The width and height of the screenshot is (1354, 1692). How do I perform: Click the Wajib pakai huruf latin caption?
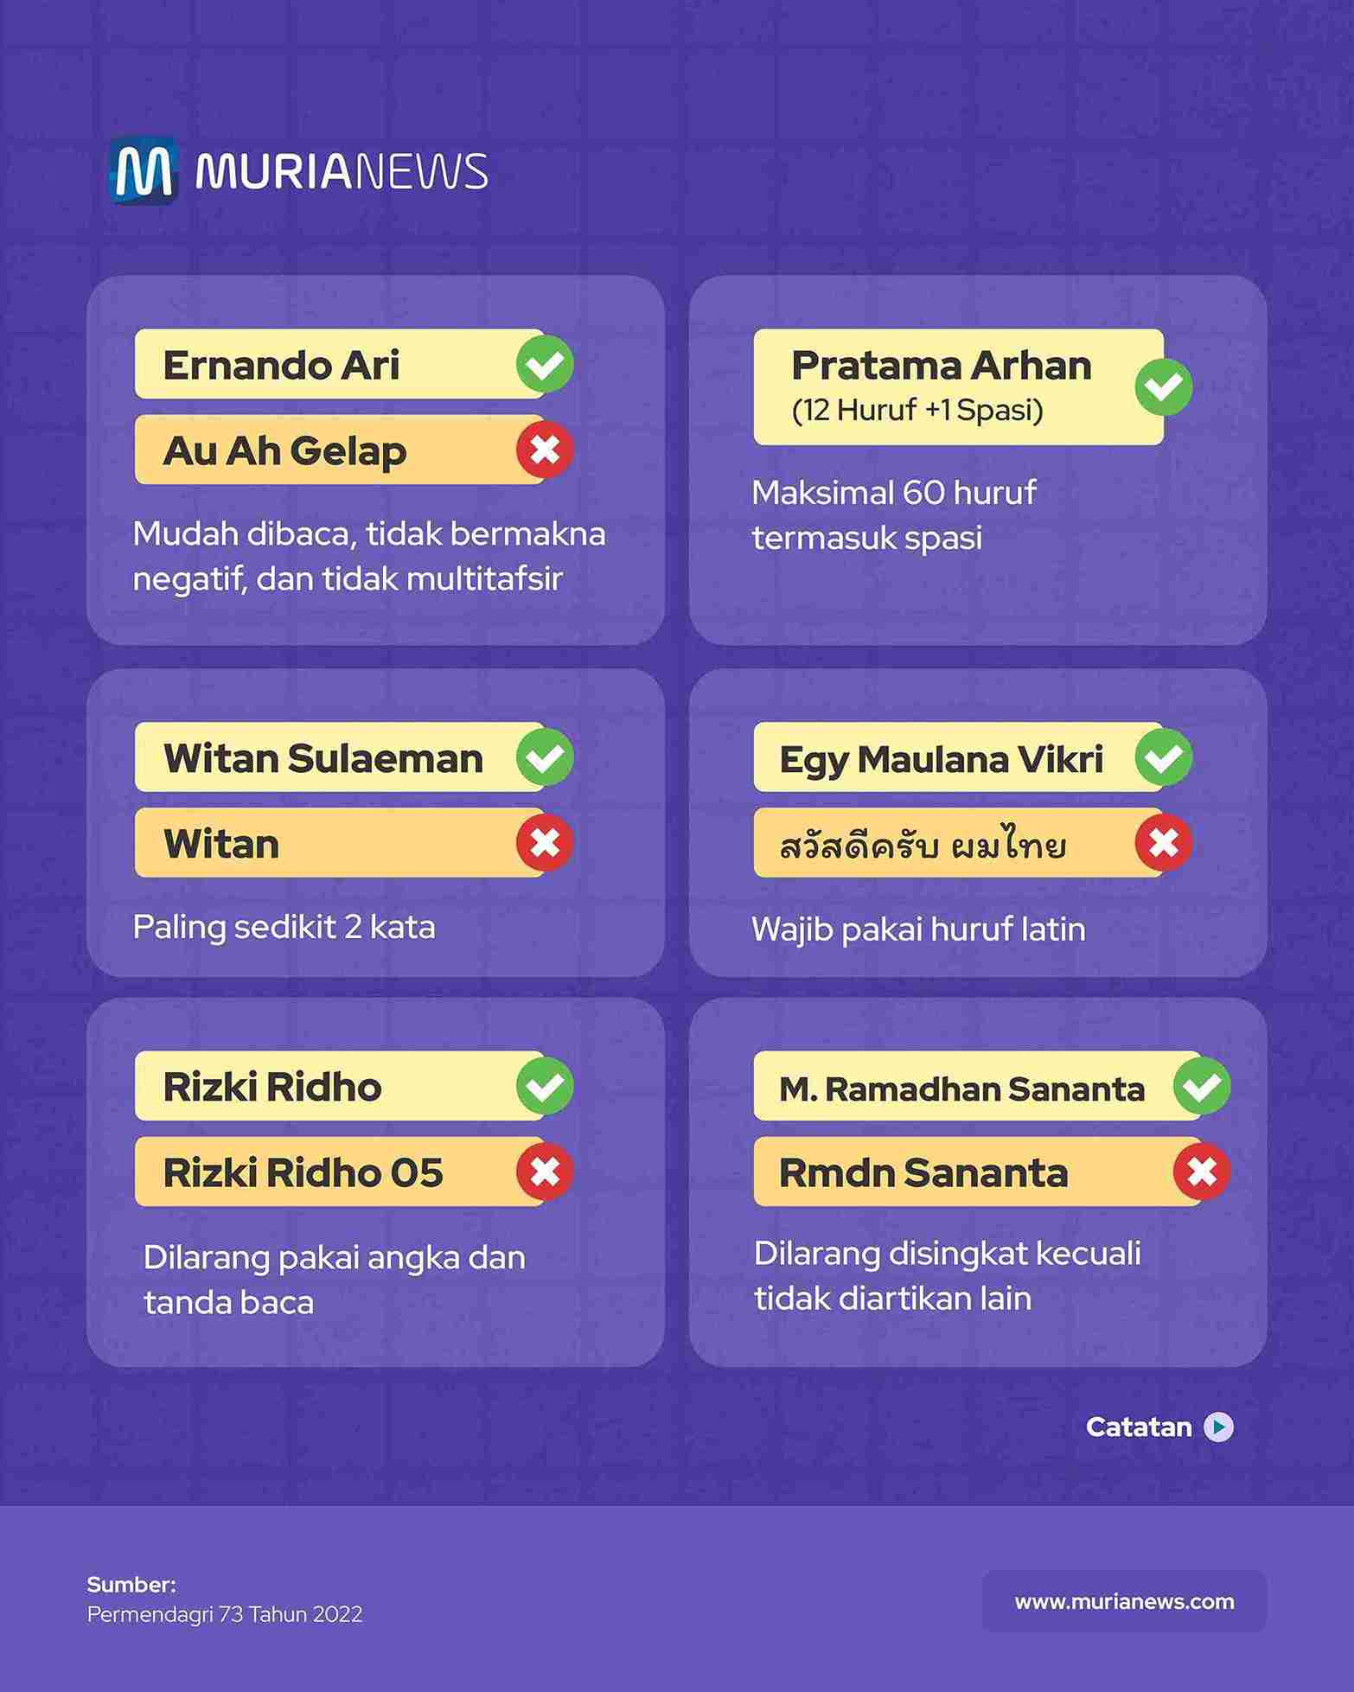click(918, 929)
